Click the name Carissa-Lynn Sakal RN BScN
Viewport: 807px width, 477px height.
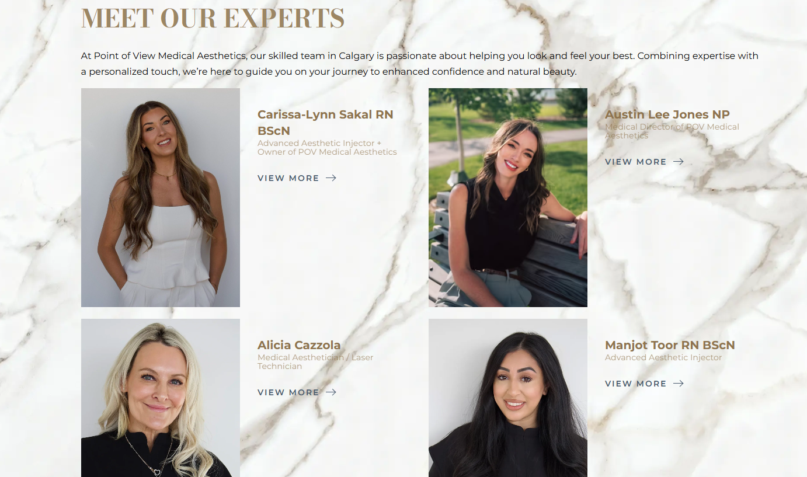pos(325,123)
